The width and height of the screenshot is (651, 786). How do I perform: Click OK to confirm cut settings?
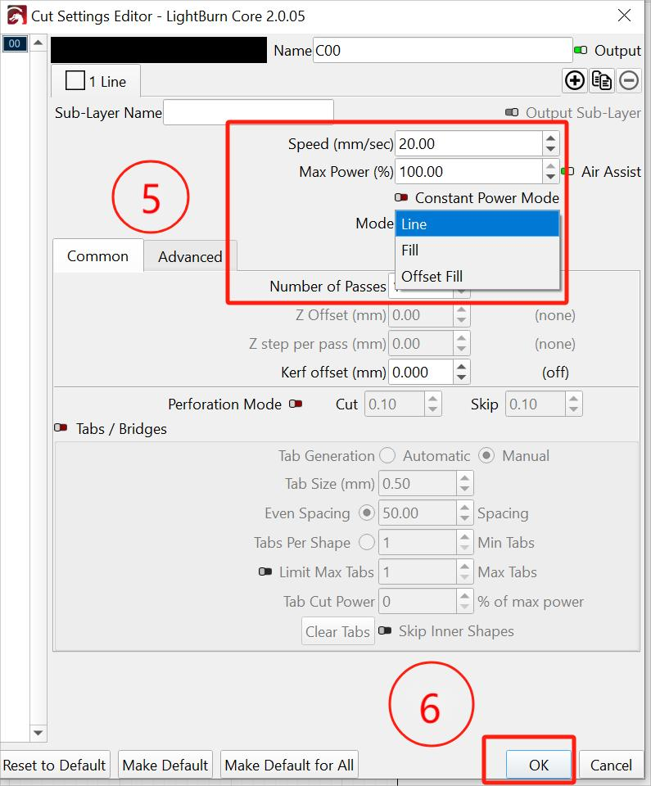539,765
